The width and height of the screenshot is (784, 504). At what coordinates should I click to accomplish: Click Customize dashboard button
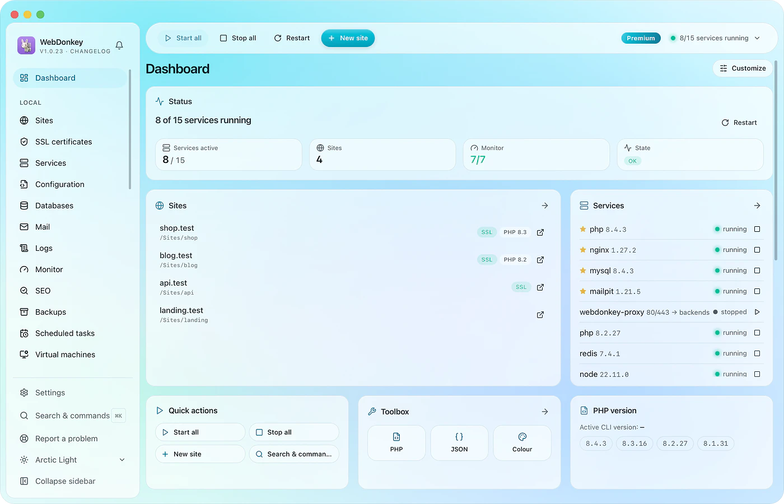click(x=743, y=68)
